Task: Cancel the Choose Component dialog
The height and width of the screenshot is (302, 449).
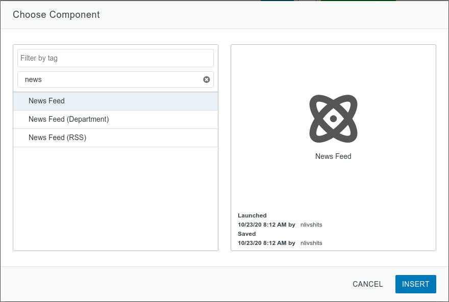Action: (367, 284)
